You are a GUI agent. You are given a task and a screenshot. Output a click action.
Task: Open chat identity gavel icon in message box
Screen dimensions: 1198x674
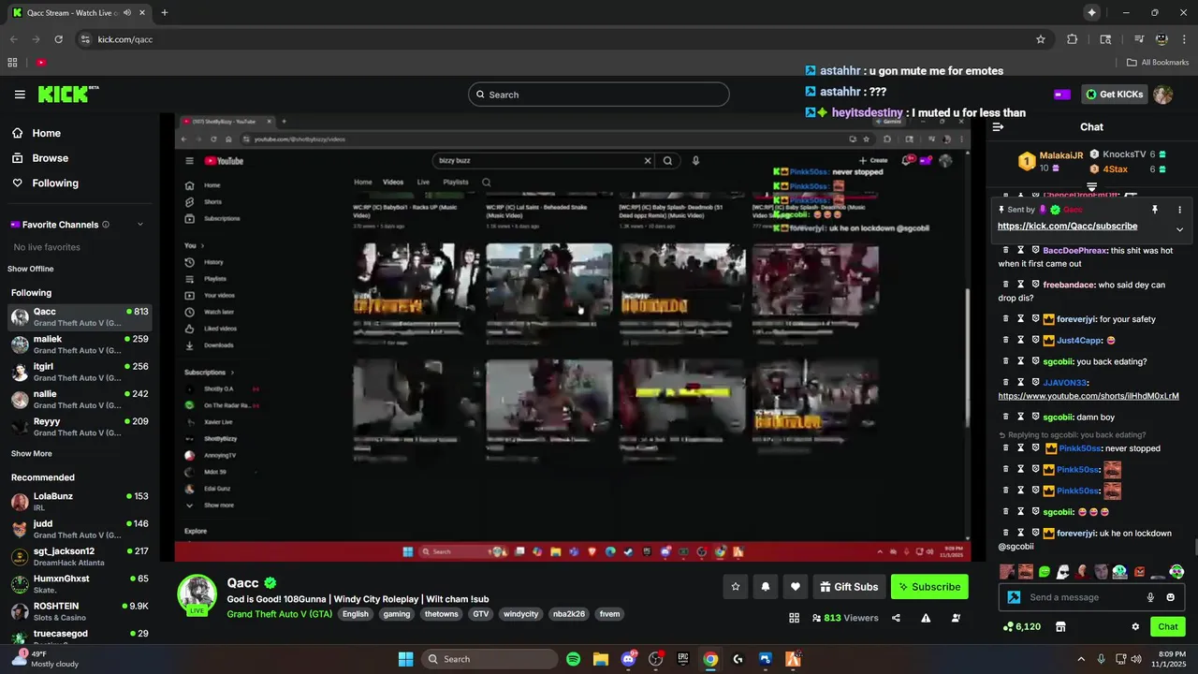[x=1014, y=597]
